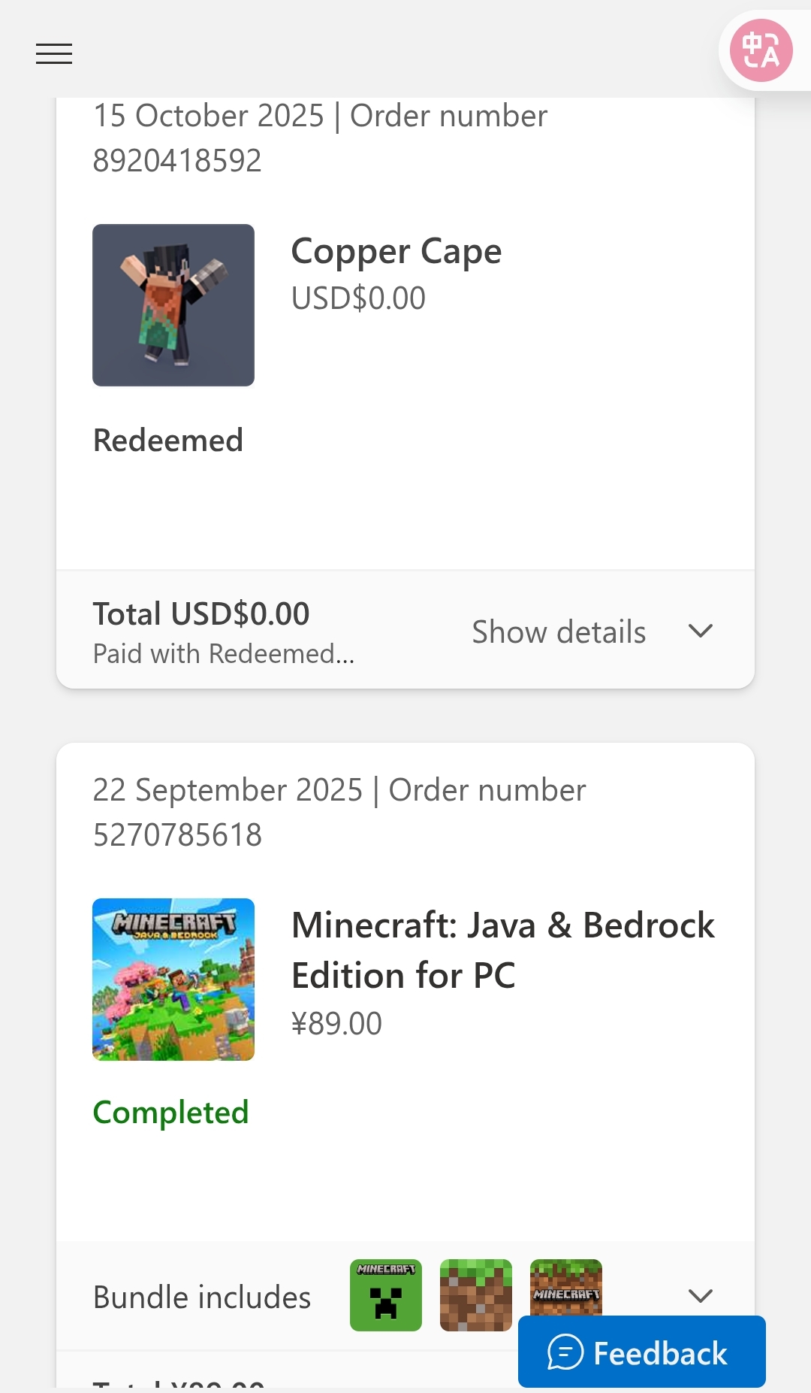Screen dimensions: 811x1393
Task: Click the Total USD$0.00 amount
Action: tap(201, 614)
